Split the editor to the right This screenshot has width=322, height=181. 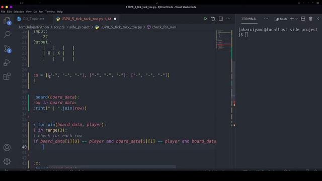[x=221, y=19]
